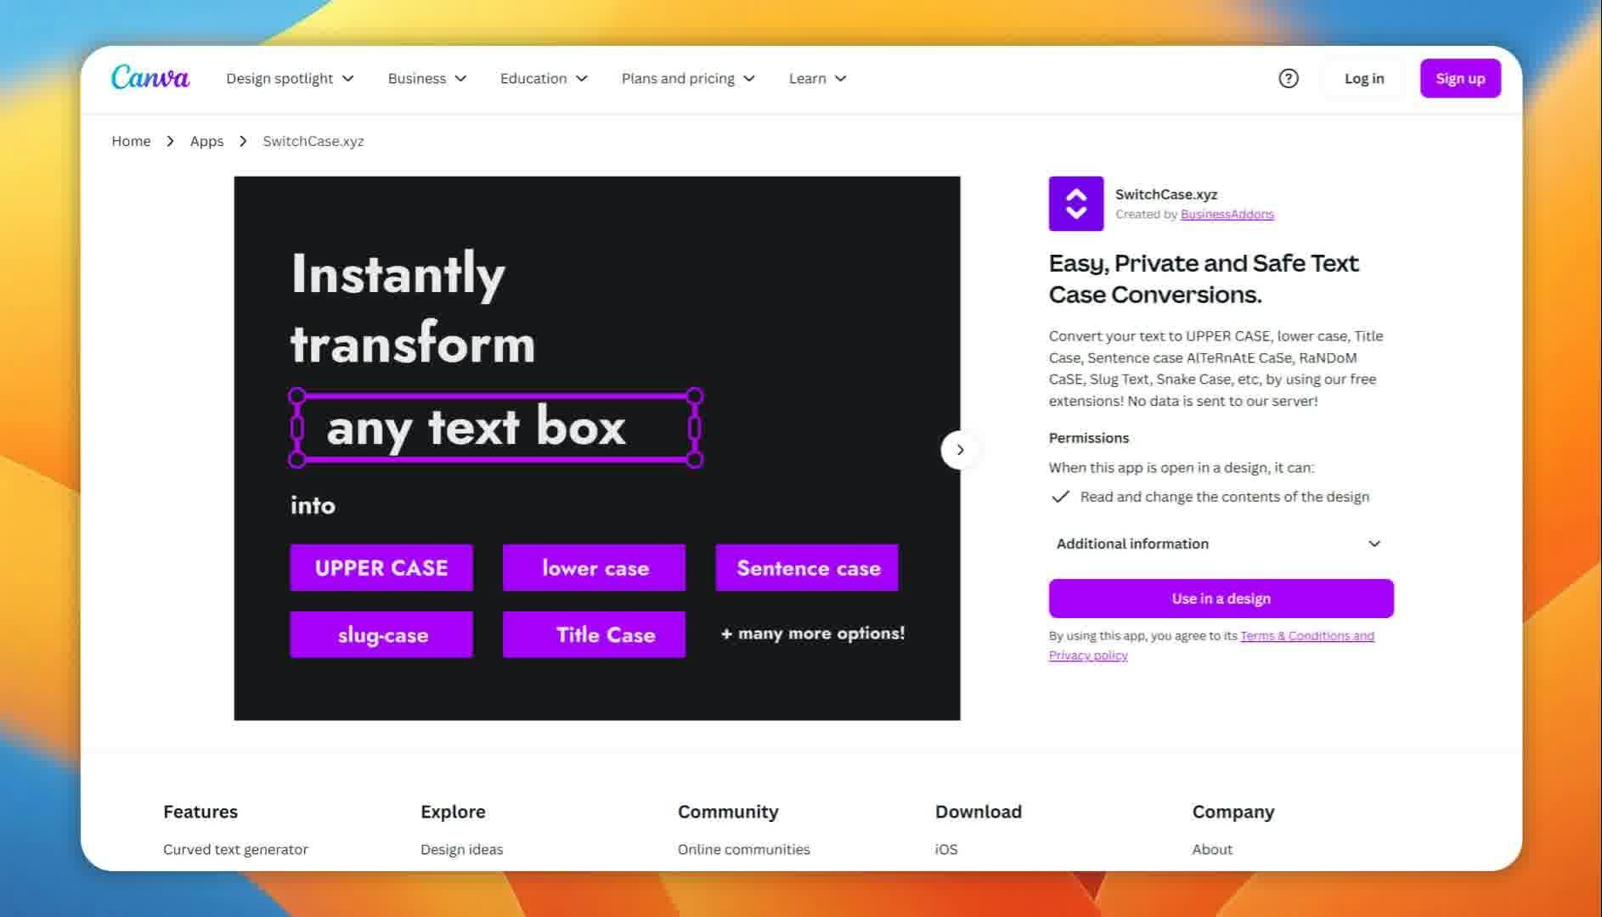
Task: Click the Download footer heading
Action: 979,812
